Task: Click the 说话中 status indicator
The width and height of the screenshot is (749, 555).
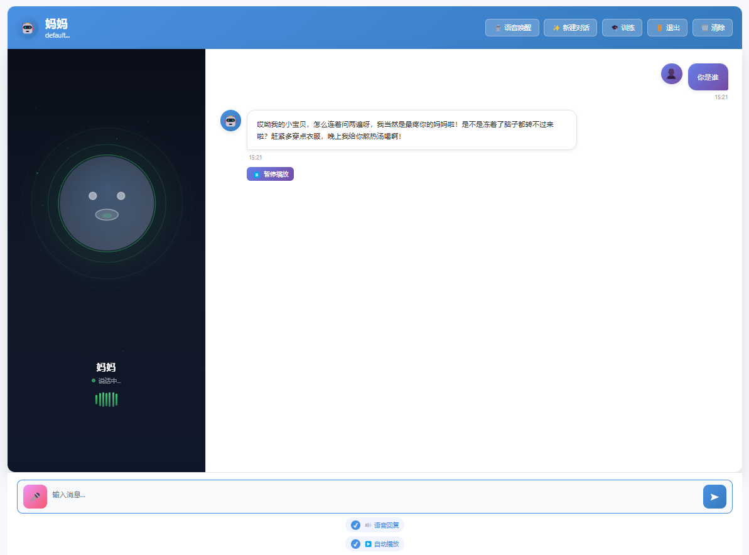Action: click(x=106, y=380)
